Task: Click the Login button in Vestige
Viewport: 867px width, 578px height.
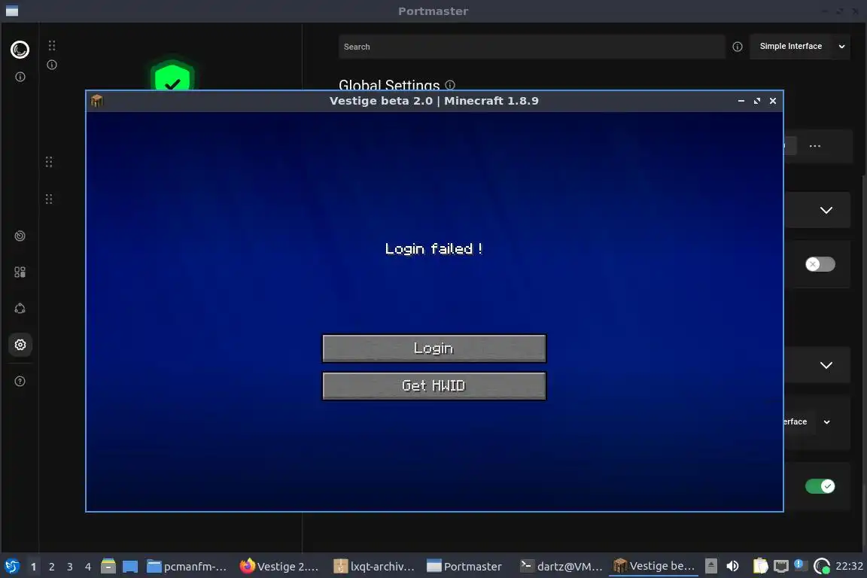Action: click(434, 348)
